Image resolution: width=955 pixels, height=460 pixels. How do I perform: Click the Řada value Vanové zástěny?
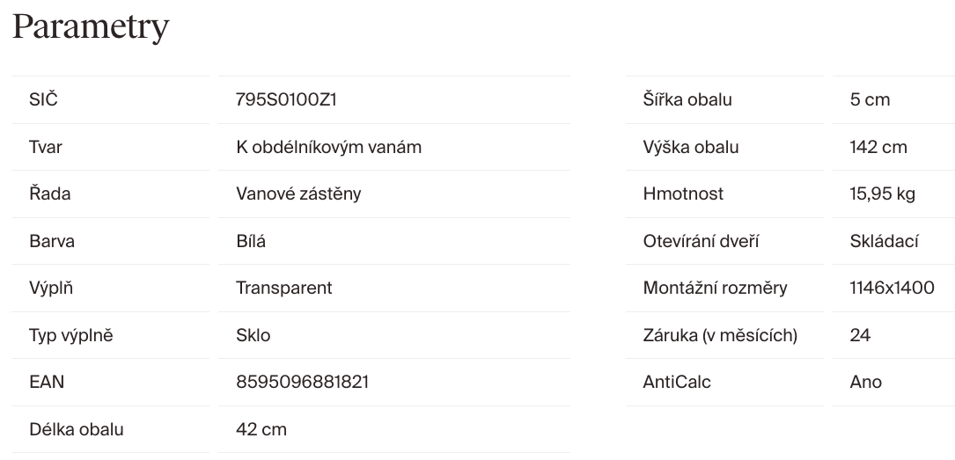point(298,193)
